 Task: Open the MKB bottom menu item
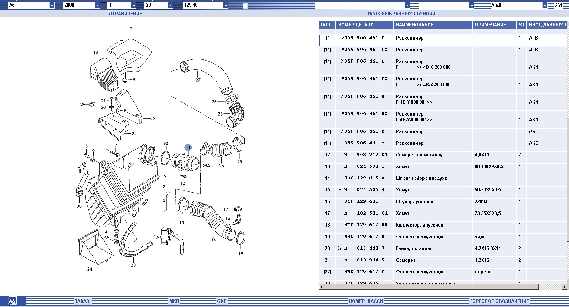point(174,301)
